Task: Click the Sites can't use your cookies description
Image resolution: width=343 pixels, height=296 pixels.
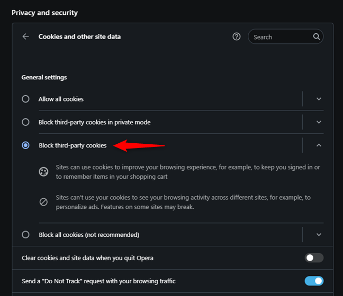Action: point(183,202)
